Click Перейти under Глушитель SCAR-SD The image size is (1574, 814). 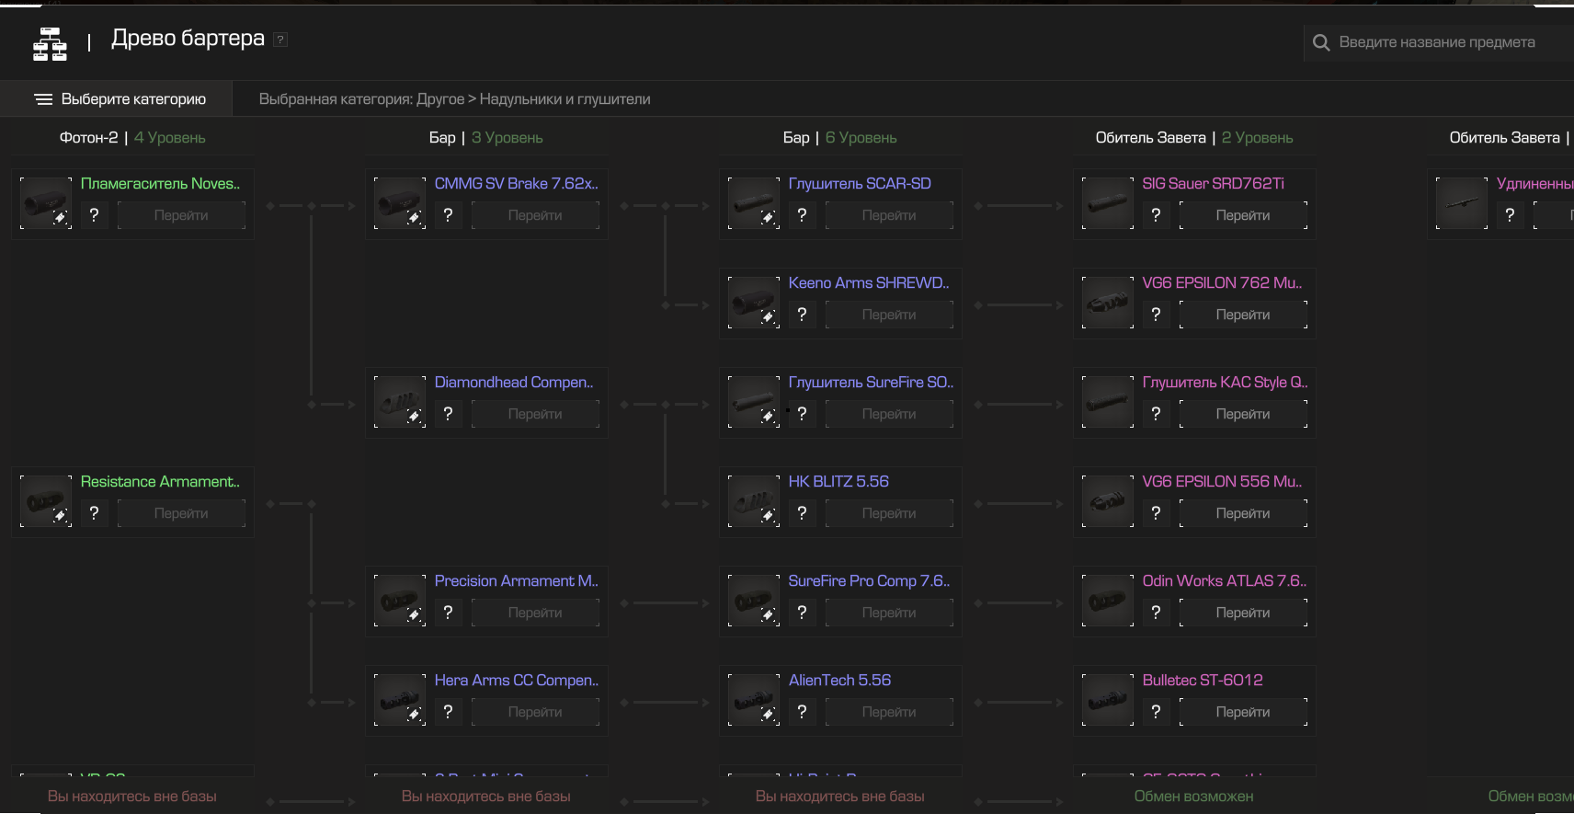pos(889,215)
